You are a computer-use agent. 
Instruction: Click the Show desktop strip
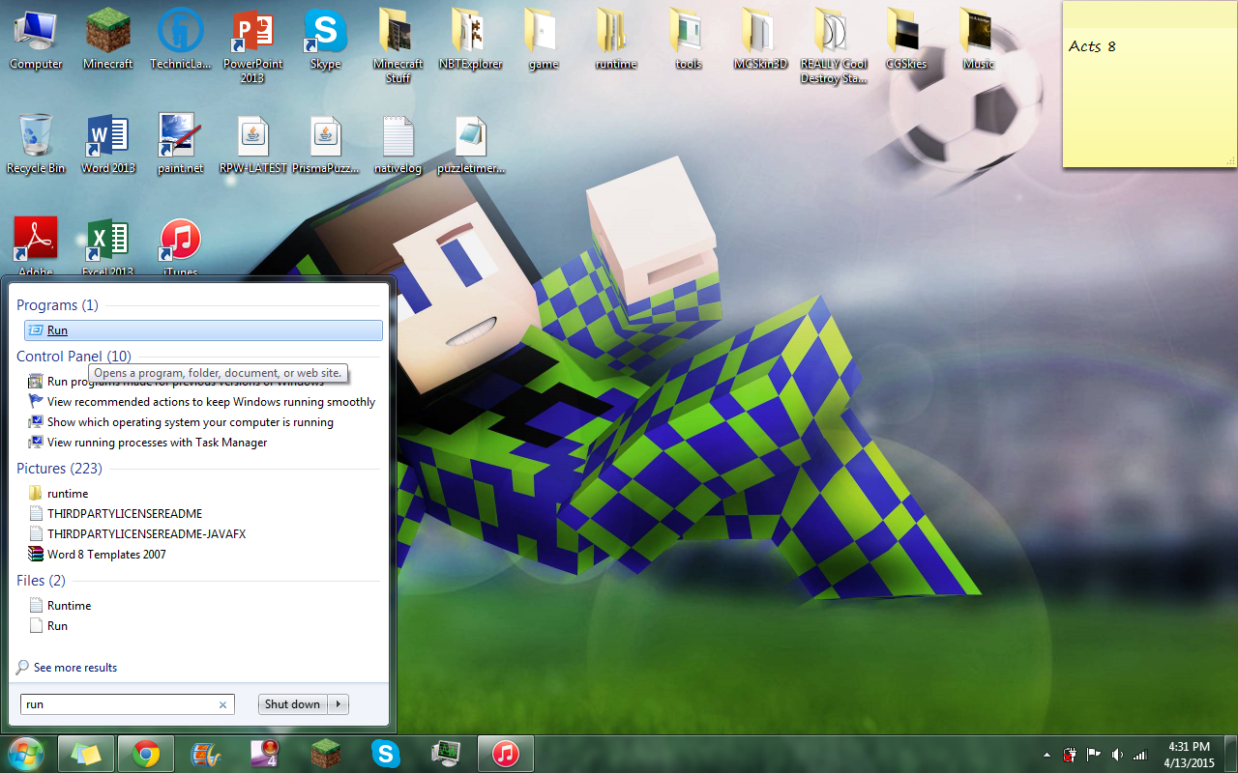(x=1231, y=755)
